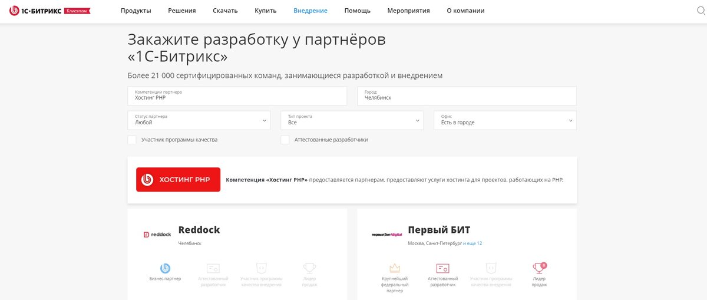Click Первый БИТ Лидер продаж trophy
This screenshot has width=707, height=300.
click(x=540, y=268)
